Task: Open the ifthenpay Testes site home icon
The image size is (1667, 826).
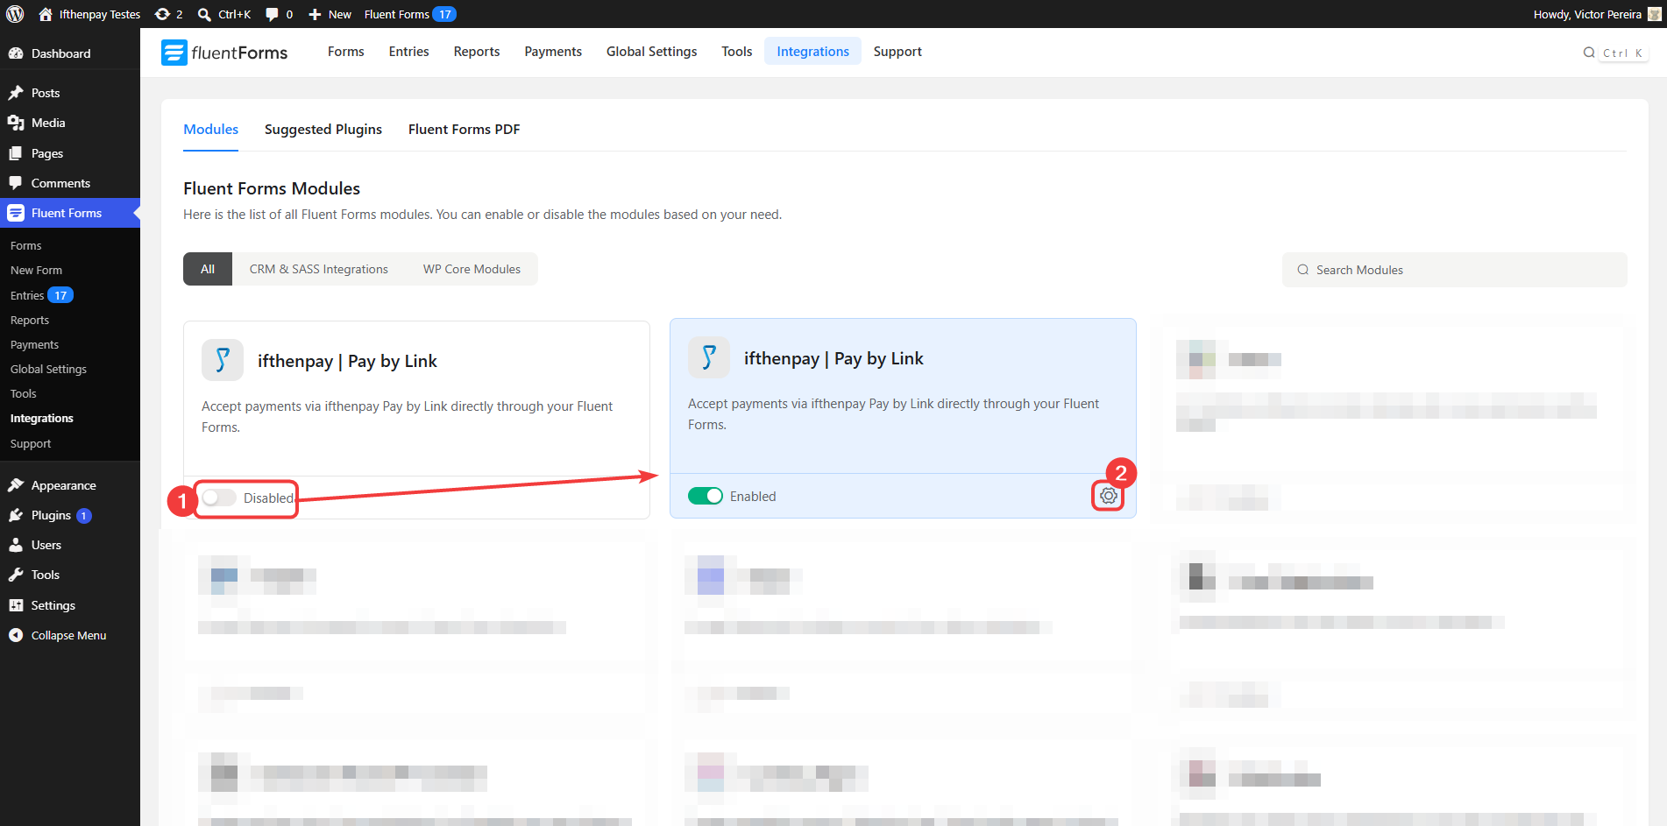Action: (x=46, y=14)
